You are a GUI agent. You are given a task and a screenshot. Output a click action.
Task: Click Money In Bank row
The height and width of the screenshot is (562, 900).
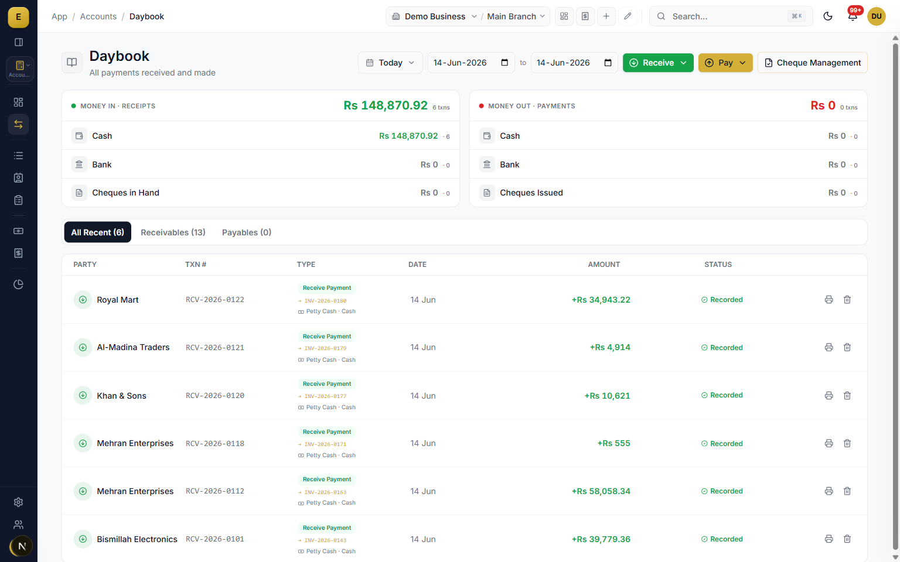pos(261,165)
